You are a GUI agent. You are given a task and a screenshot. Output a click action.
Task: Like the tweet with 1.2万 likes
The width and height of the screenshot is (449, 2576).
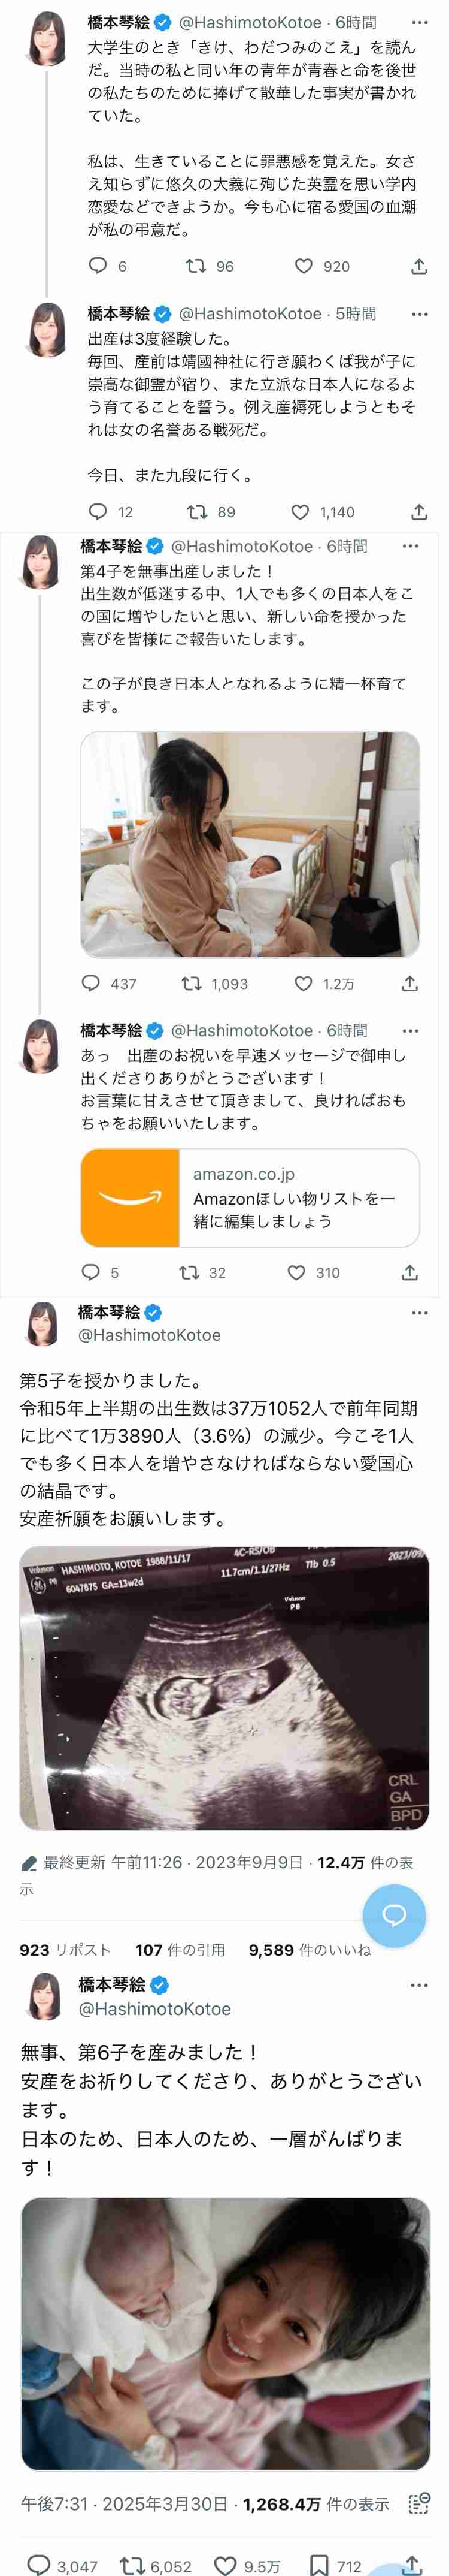(304, 983)
